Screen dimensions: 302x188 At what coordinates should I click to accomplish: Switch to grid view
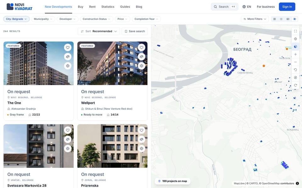[274, 19]
